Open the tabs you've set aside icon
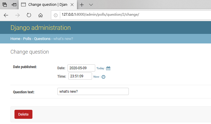The width and height of the screenshot is (211, 124). (5, 5)
